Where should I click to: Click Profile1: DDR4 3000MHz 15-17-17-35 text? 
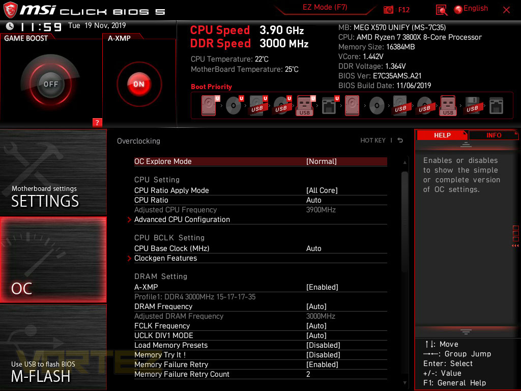click(x=195, y=297)
